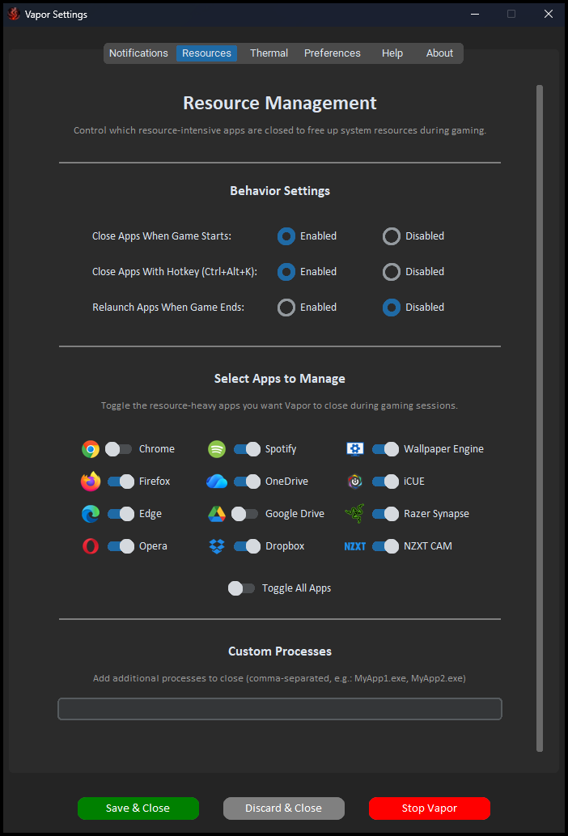Enable the Toggle All Apps switch
This screenshot has height=836, width=568.
pyautogui.click(x=241, y=588)
